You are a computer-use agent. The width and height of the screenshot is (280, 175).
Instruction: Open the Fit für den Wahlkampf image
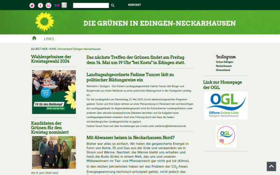point(54,92)
